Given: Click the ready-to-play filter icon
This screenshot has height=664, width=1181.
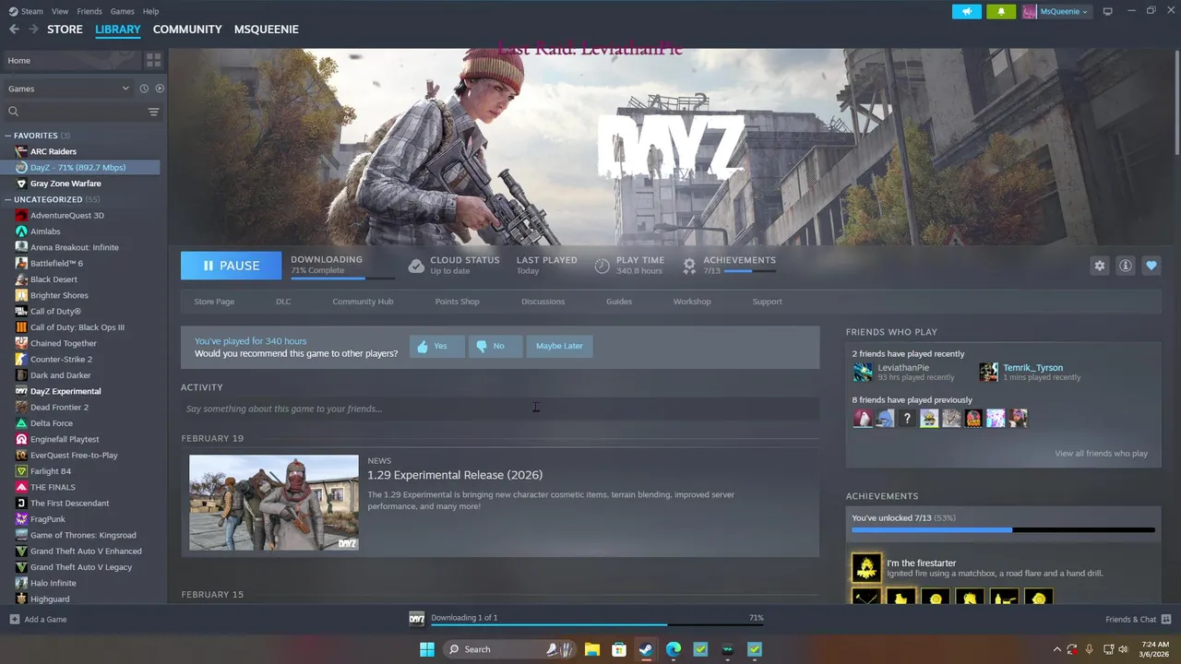Looking at the screenshot, I should [x=160, y=89].
